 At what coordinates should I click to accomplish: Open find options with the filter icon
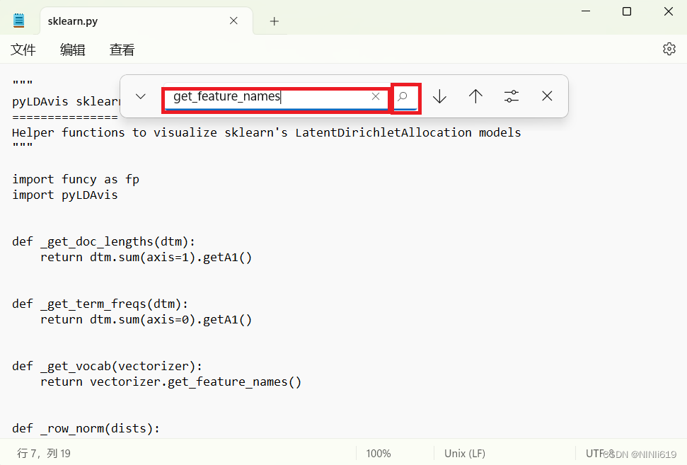(511, 96)
